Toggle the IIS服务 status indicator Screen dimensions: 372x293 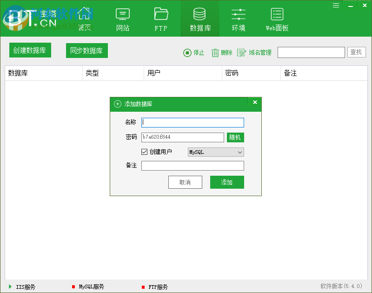click(x=11, y=287)
